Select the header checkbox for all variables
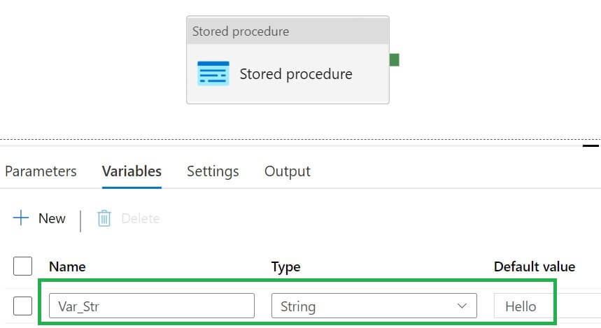Viewport: 601px width, 328px height. pyautogui.click(x=23, y=266)
